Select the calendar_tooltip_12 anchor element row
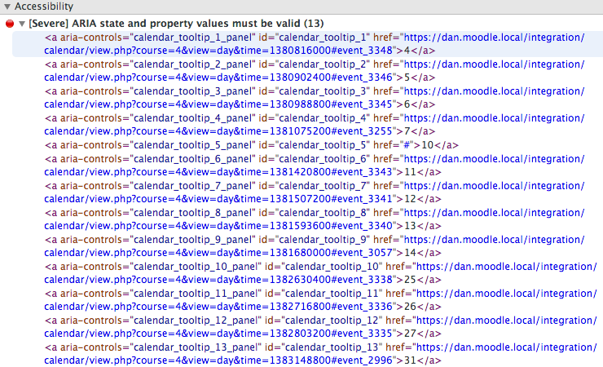This screenshot has width=603, height=367. 308,327
